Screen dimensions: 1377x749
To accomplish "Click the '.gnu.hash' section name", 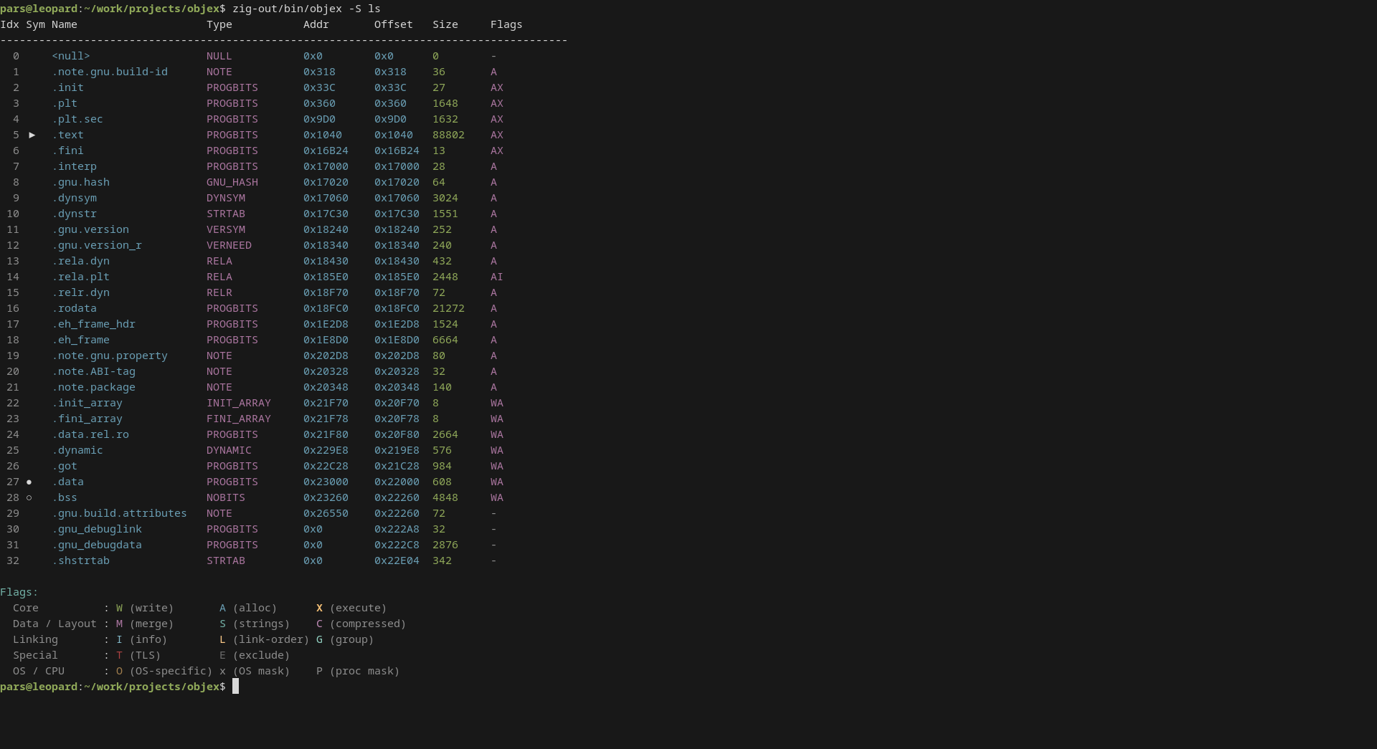I will point(80,182).
